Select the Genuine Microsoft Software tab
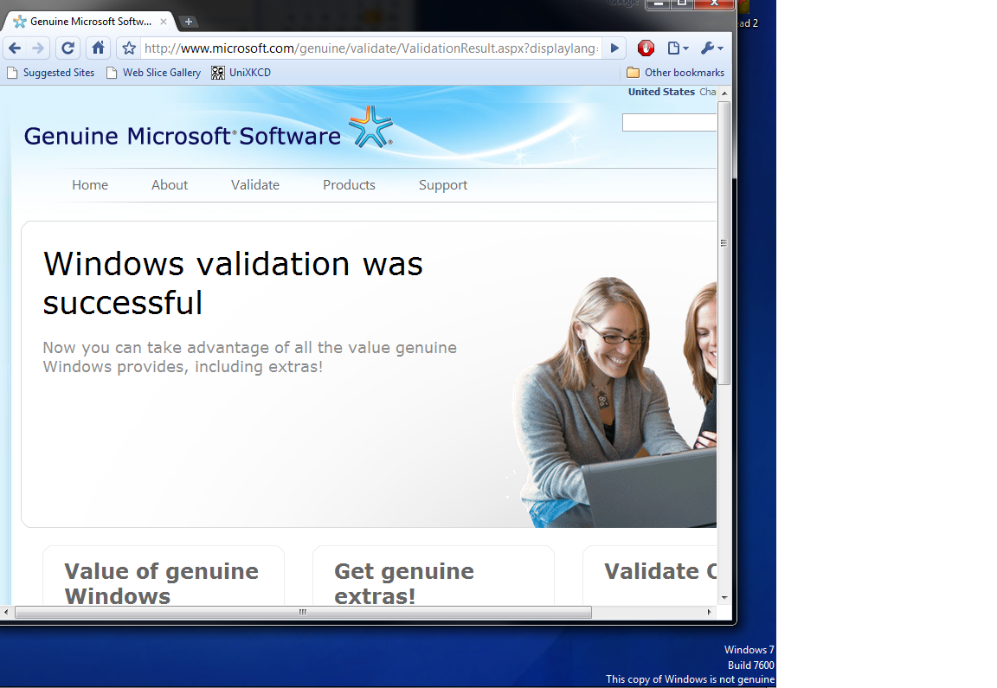This screenshot has height=688, width=997. (x=91, y=22)
